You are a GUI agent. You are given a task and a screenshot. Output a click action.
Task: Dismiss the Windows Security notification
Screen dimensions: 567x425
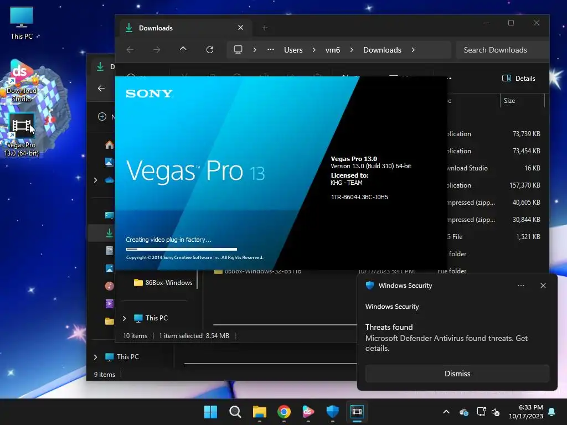click(x=457, y=374)
